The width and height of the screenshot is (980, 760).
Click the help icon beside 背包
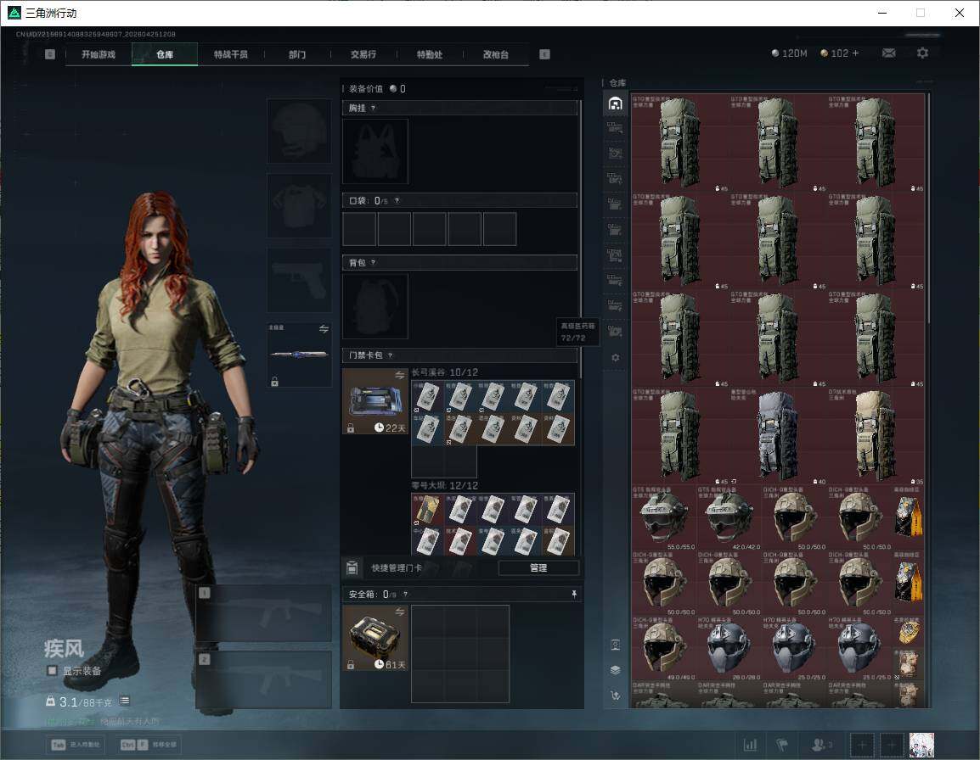(373, 262)
